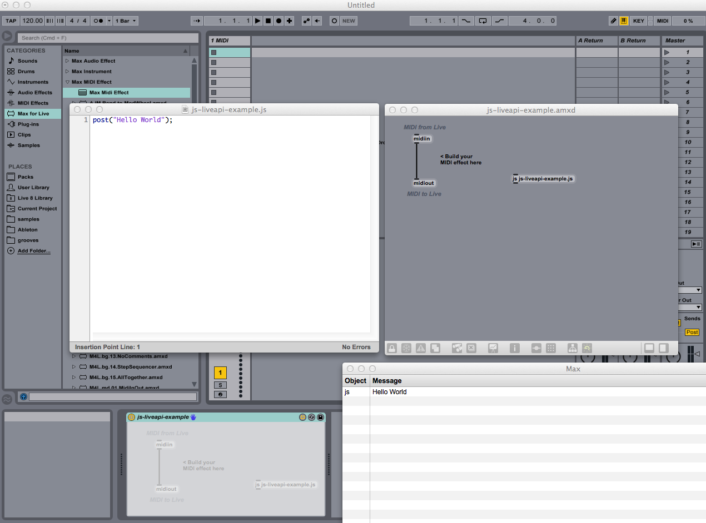Select the Max Midi Effect device item
This screenshot has height=523, width=706.
(127, 93)
